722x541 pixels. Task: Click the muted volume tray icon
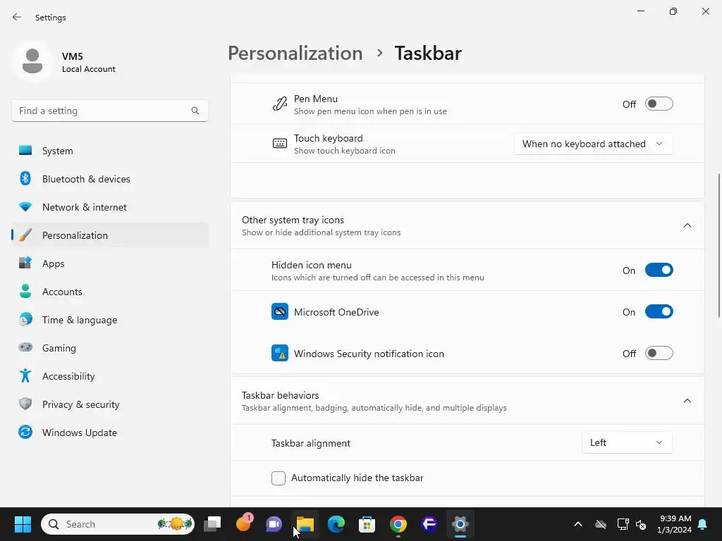click(x=641, y=524)
